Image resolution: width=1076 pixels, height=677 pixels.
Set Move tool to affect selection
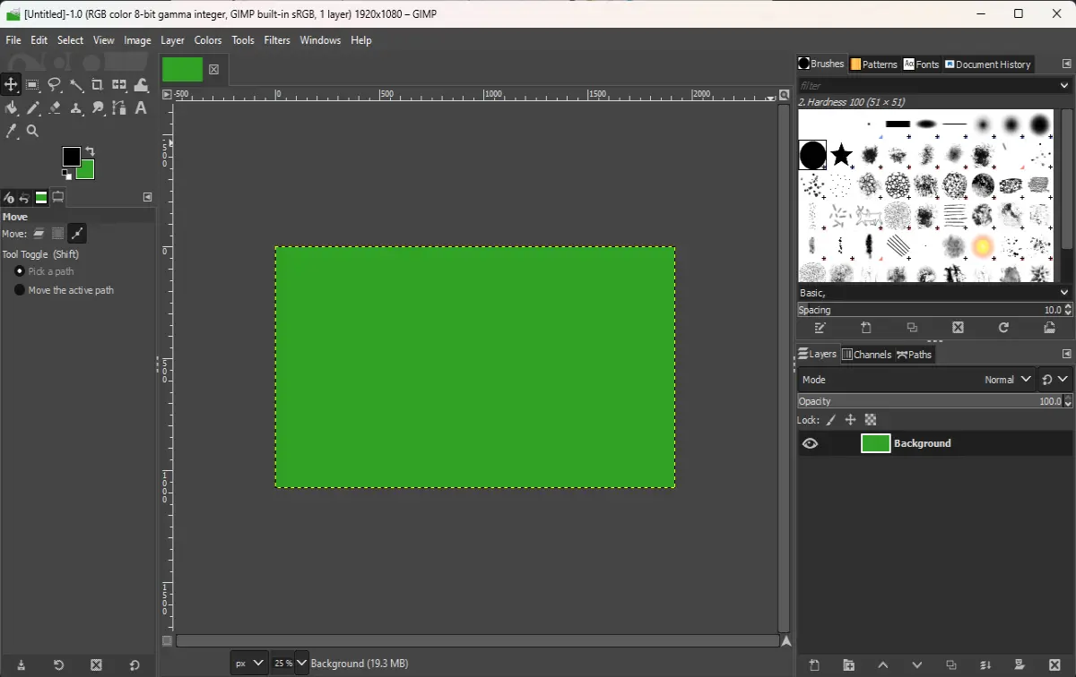(57, 234)
